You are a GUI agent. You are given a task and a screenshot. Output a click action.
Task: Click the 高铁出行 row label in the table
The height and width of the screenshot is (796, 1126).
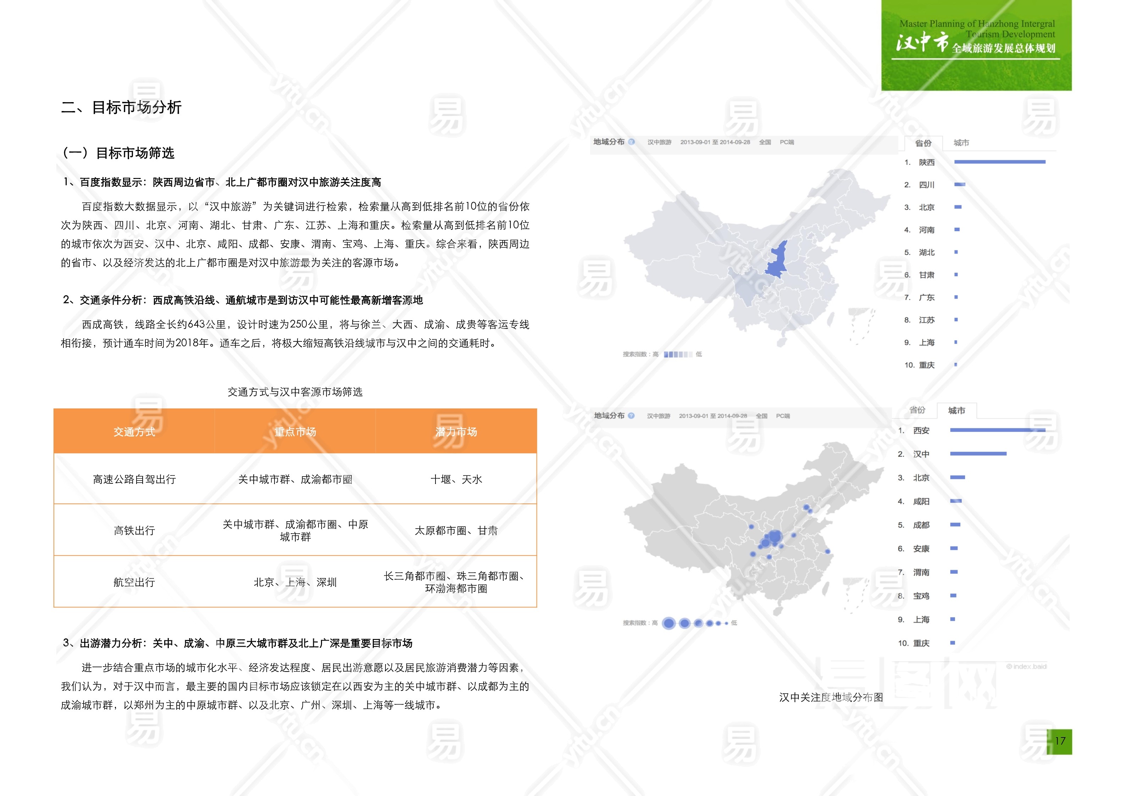click(134, 530)
